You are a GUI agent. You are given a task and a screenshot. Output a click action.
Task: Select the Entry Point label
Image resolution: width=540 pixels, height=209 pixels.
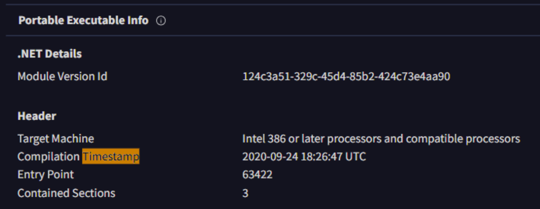(46, 175)
